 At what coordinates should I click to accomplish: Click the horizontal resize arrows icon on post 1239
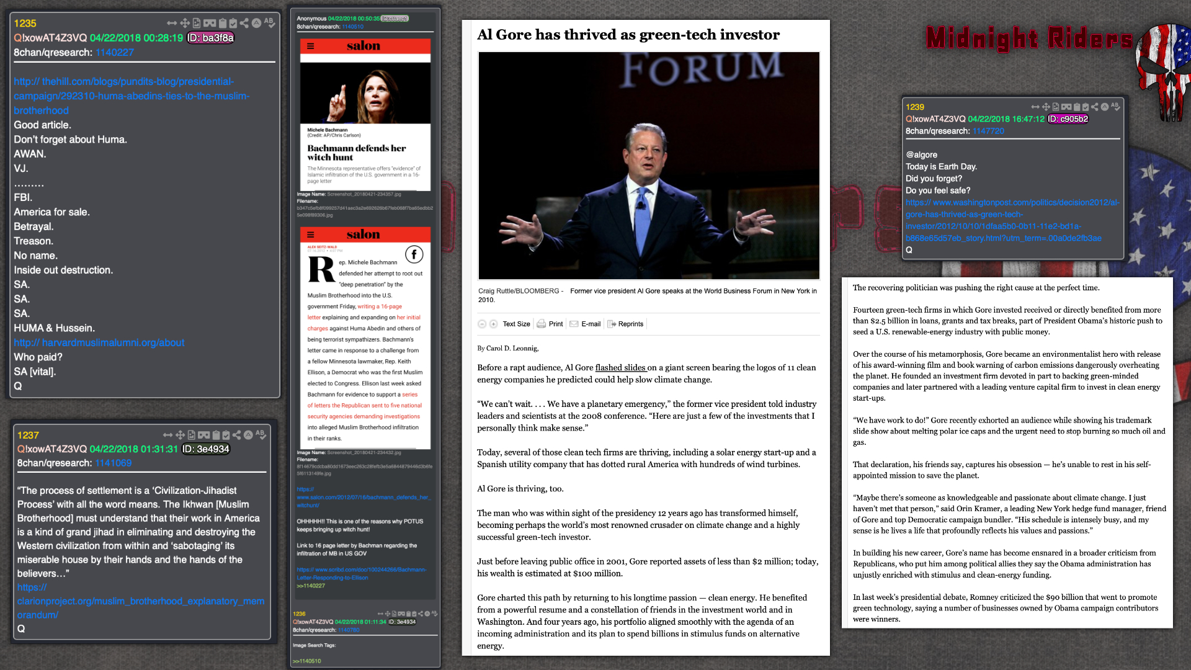coord(1035,107)
